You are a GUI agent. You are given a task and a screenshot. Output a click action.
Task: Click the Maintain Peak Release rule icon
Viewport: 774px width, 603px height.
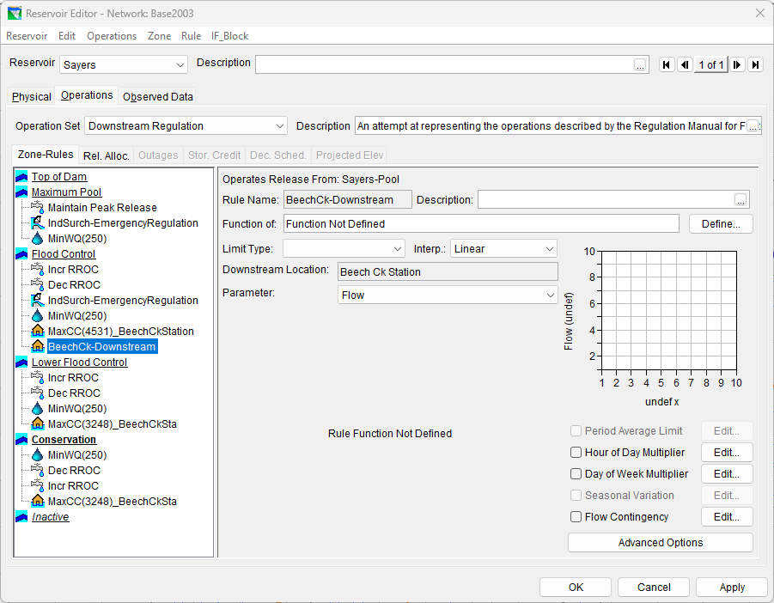[x=38, y=208]
